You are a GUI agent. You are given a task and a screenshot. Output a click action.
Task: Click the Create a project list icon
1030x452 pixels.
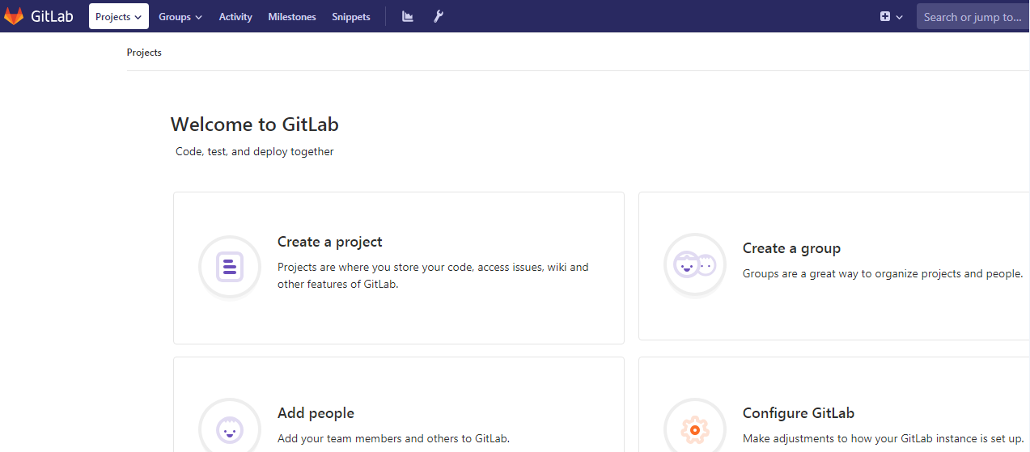click(x=230, y=267)
